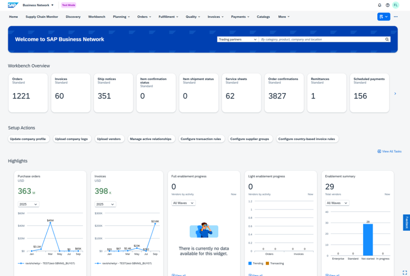Click the 398 K invoices value
410x276 pixels.
[x=103, y=191]
